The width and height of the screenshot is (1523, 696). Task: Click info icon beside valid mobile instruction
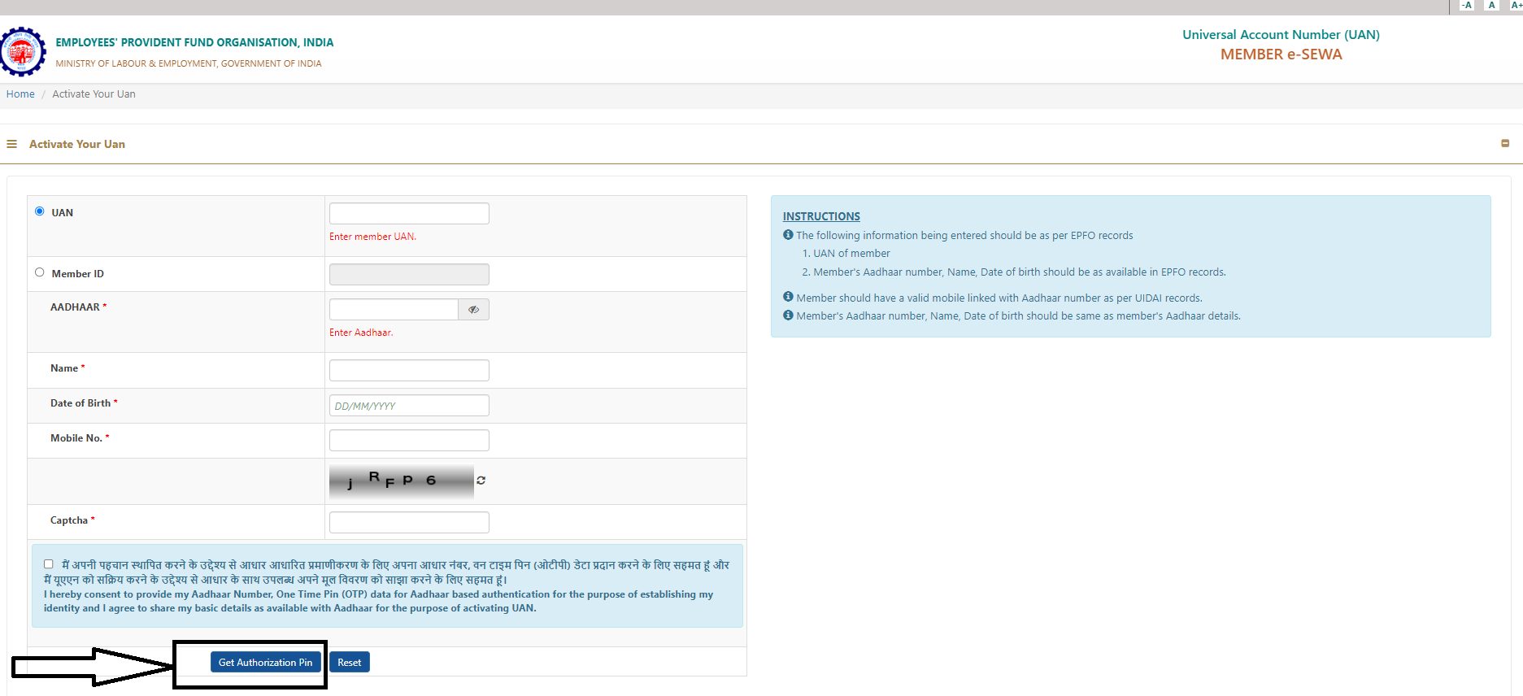coord(788,297)
